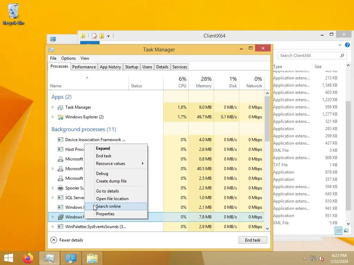Click the Control Panel taskbar icon
Image resolution: width=354 pixels, height=265 pixels.
(x=71, y=258)
